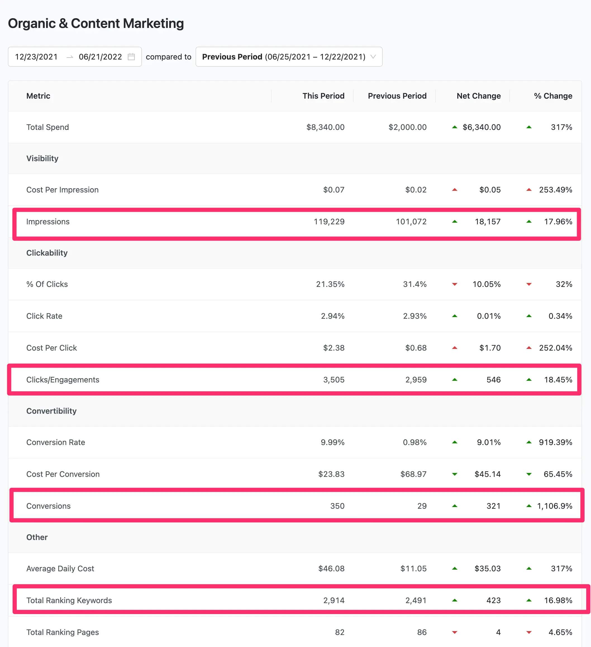
Task: Open the Previous Period comparison dropdown
Action: coord(288,56)
